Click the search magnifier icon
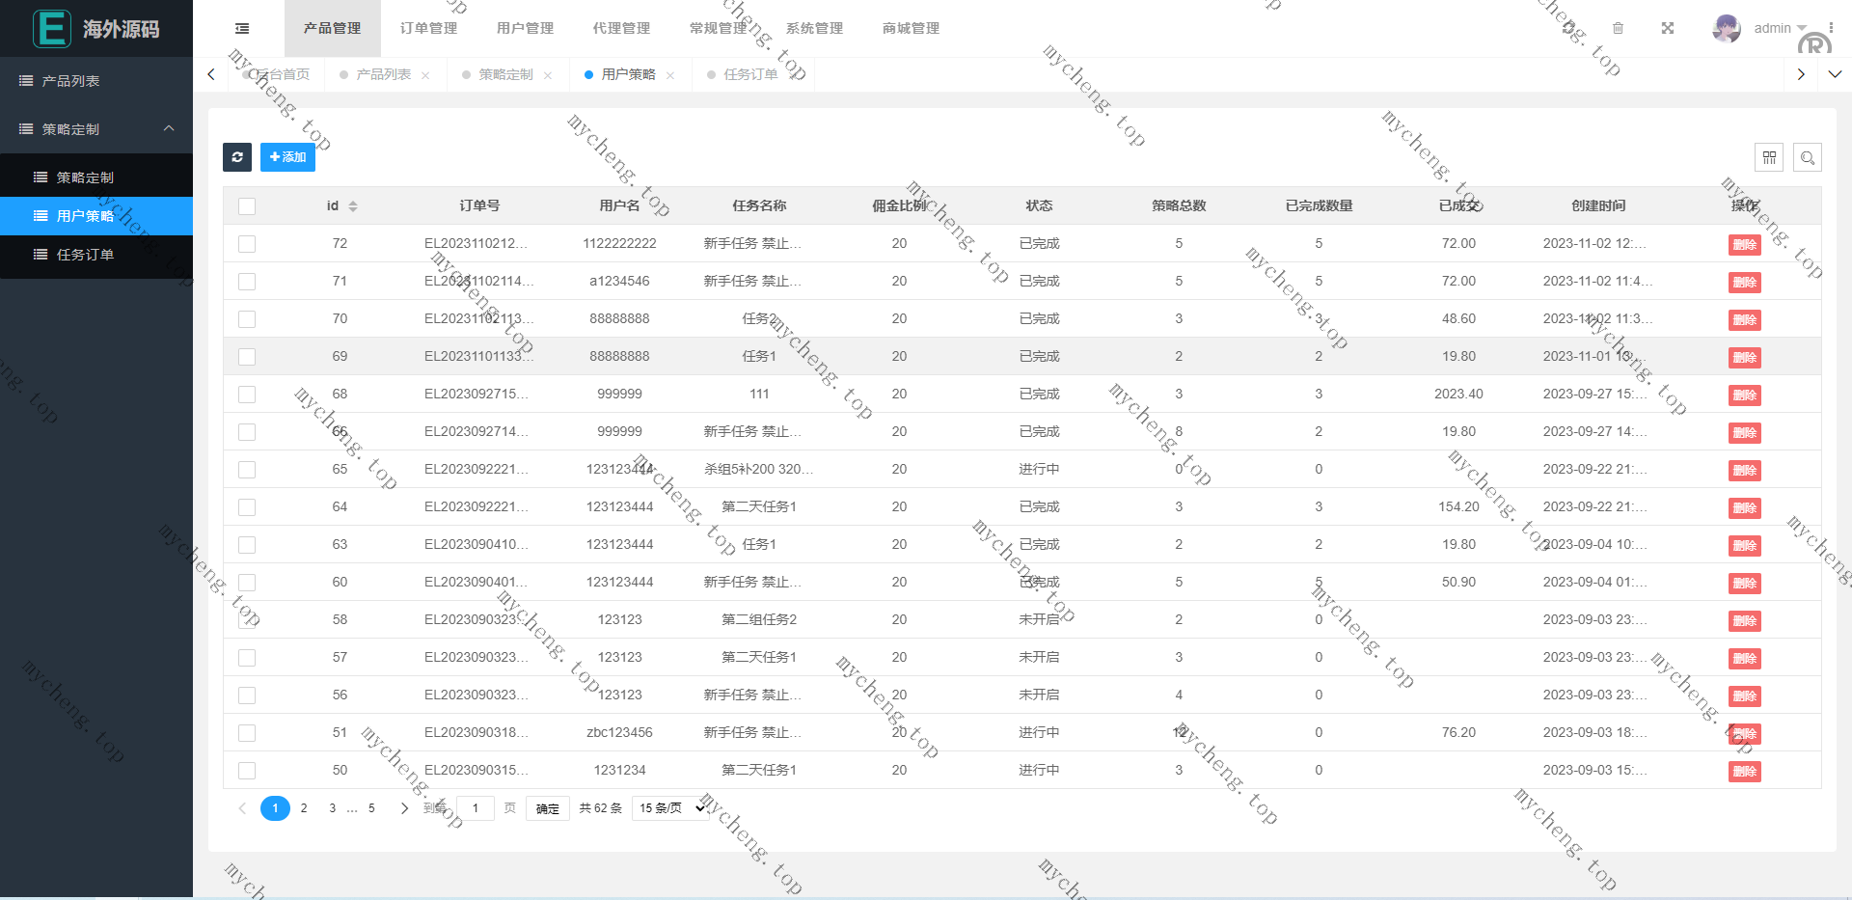This screenshot has height=900, width=1852. click(1808, 157)
